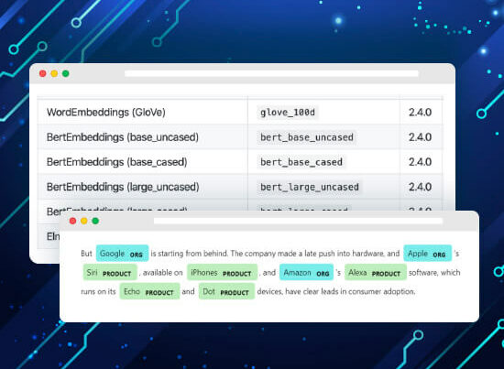Click the yellow minimize dot of NER text window
This screenshot has width=504, height=369.
tap(84, 221)
